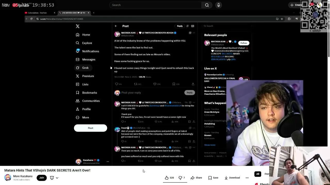Open account switcher menu beside Kazahana
Image resolution: width=330 pixels, height=185 pixels.
[108, 162]
